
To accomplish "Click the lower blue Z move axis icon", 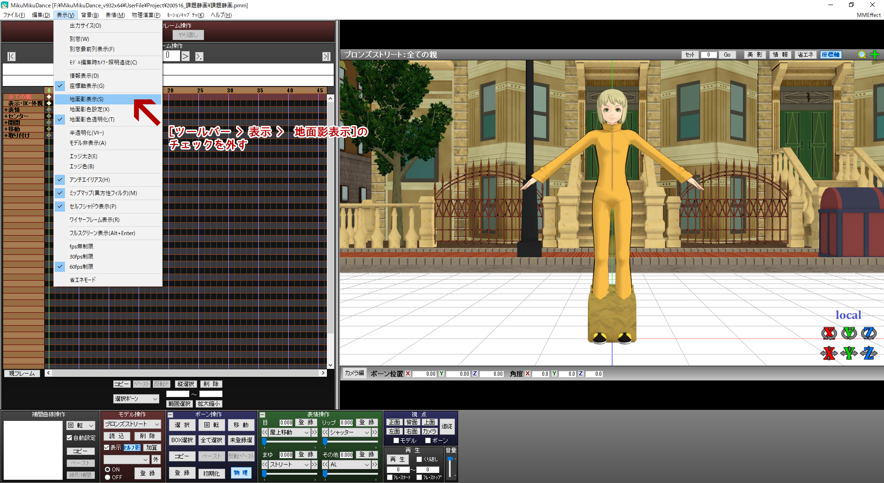I will 869,353.
